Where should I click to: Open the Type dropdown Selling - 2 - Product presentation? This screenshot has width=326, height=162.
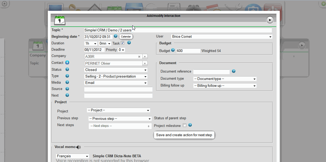coord(116,77)
